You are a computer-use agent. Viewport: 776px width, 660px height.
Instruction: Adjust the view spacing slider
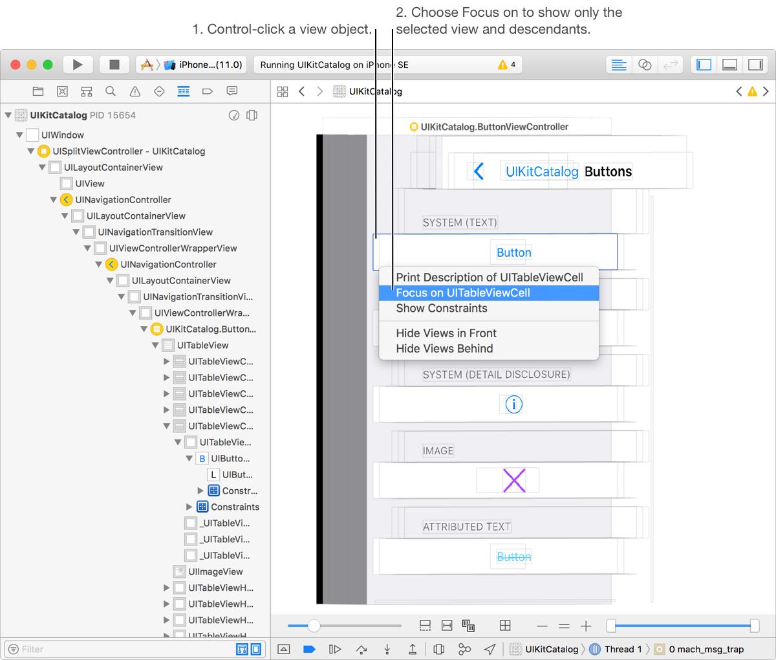point(314,626)
